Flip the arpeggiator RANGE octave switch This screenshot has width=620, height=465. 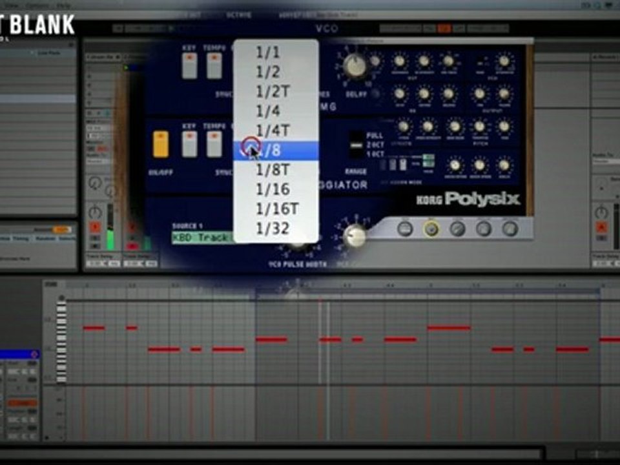356,145
